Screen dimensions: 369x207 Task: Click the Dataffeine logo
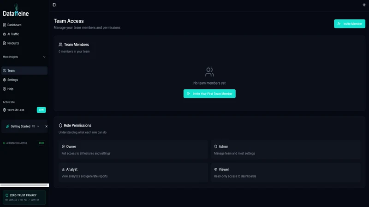(x=16, y=10)
